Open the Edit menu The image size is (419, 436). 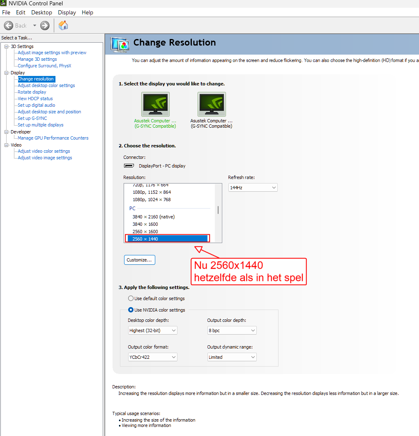[21, 12]
